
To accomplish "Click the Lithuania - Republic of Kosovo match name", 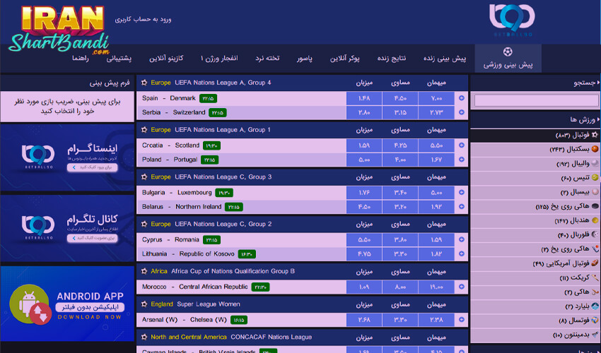I will click(188, 253).
